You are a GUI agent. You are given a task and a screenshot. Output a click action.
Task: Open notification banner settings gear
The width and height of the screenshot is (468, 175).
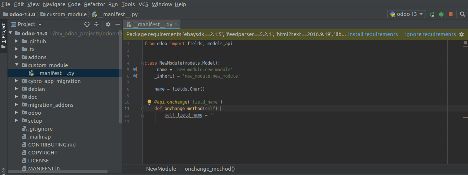click(462, 34)
